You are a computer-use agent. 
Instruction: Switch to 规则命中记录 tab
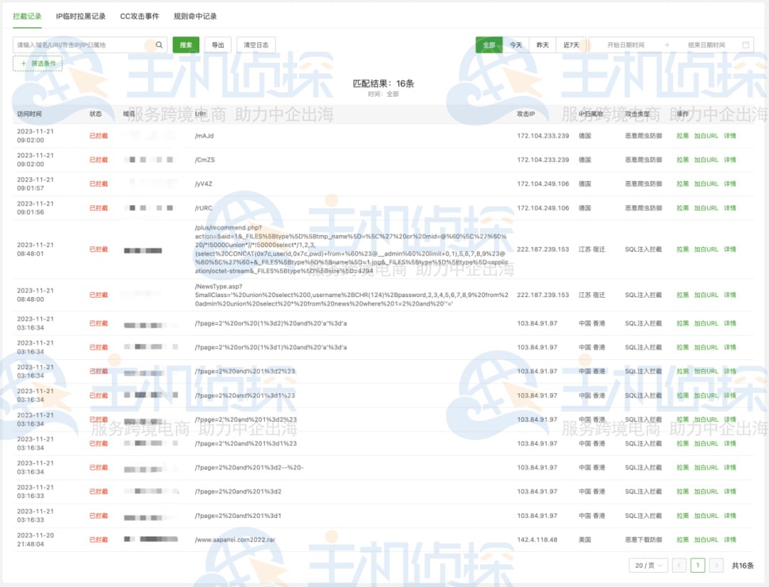click(x=195, y=16)
